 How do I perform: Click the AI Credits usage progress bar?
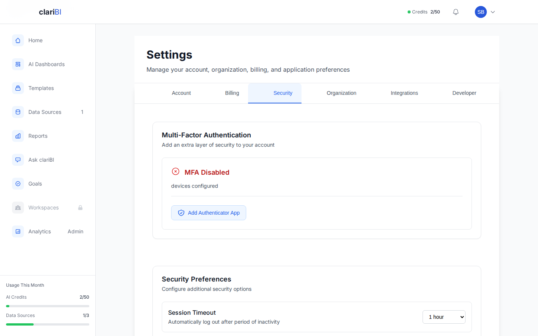click(47, 306)
